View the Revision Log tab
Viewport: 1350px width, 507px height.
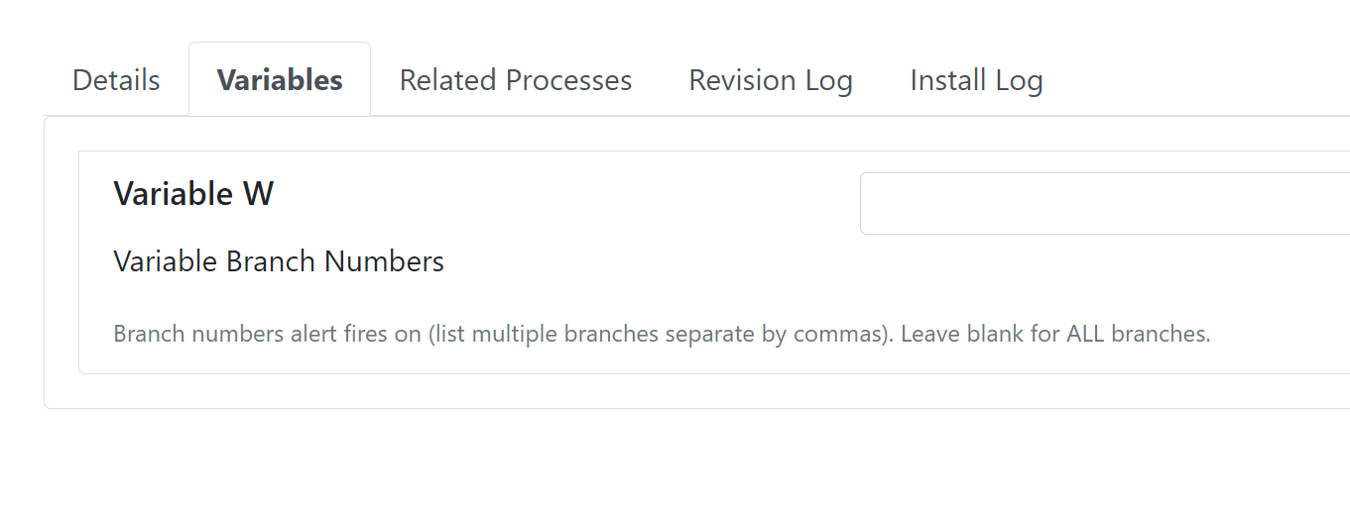[x=771, y=80]
